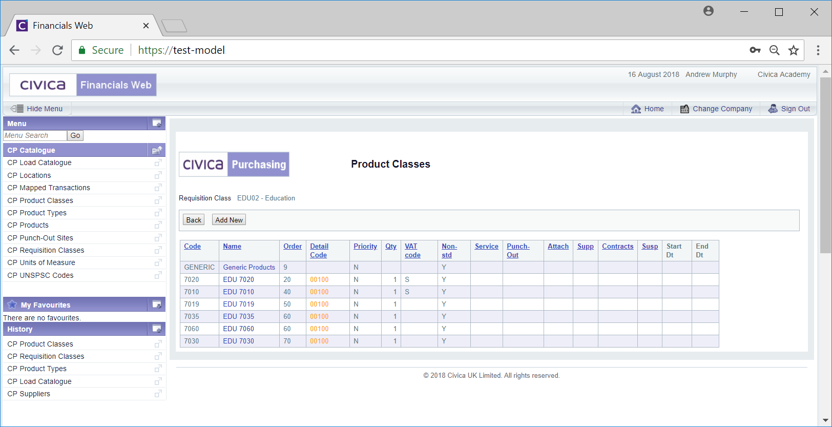
Task: Select CP Products menu item
Action: click(28, 225)
